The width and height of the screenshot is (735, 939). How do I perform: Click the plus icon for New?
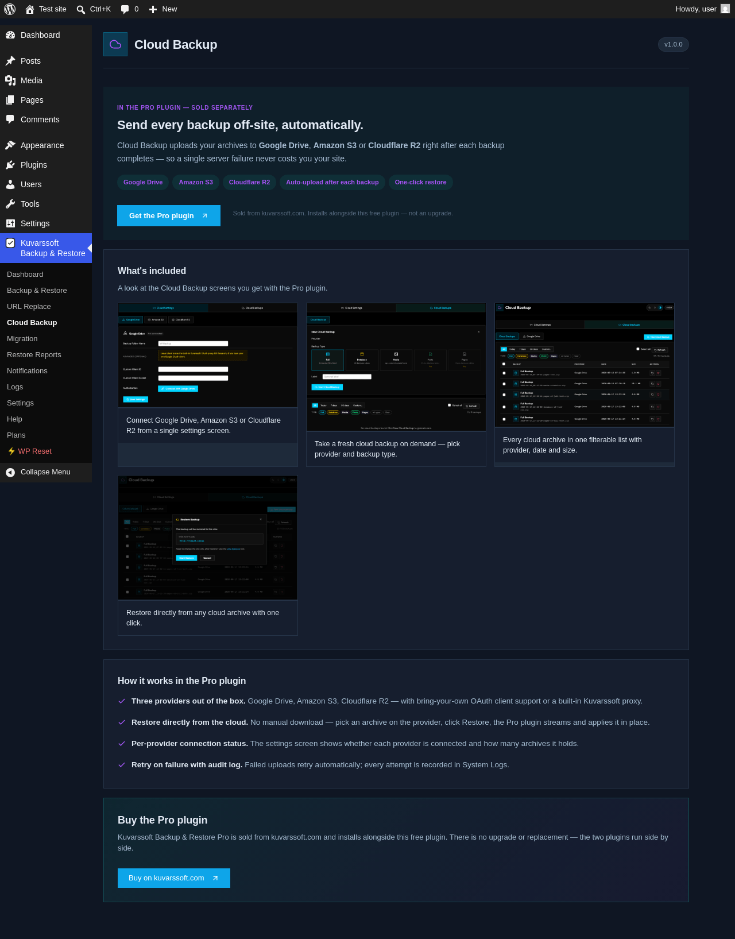click(x=153, y=9)
